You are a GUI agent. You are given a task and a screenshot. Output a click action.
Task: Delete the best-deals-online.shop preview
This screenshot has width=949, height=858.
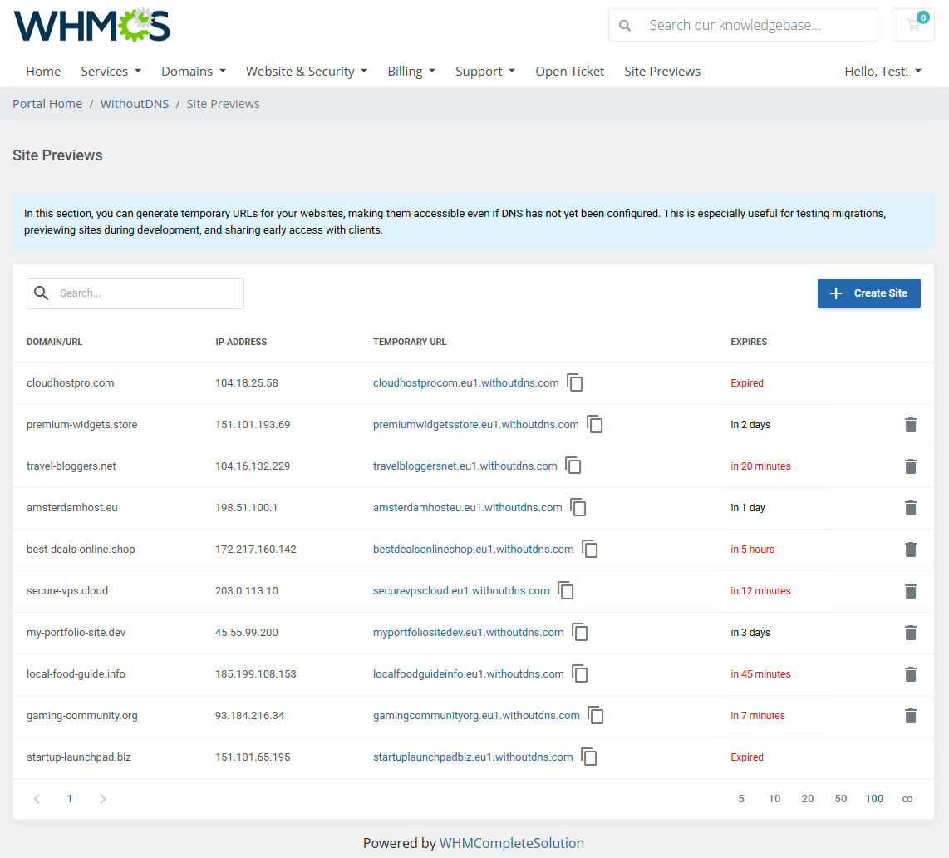[911, 550]
